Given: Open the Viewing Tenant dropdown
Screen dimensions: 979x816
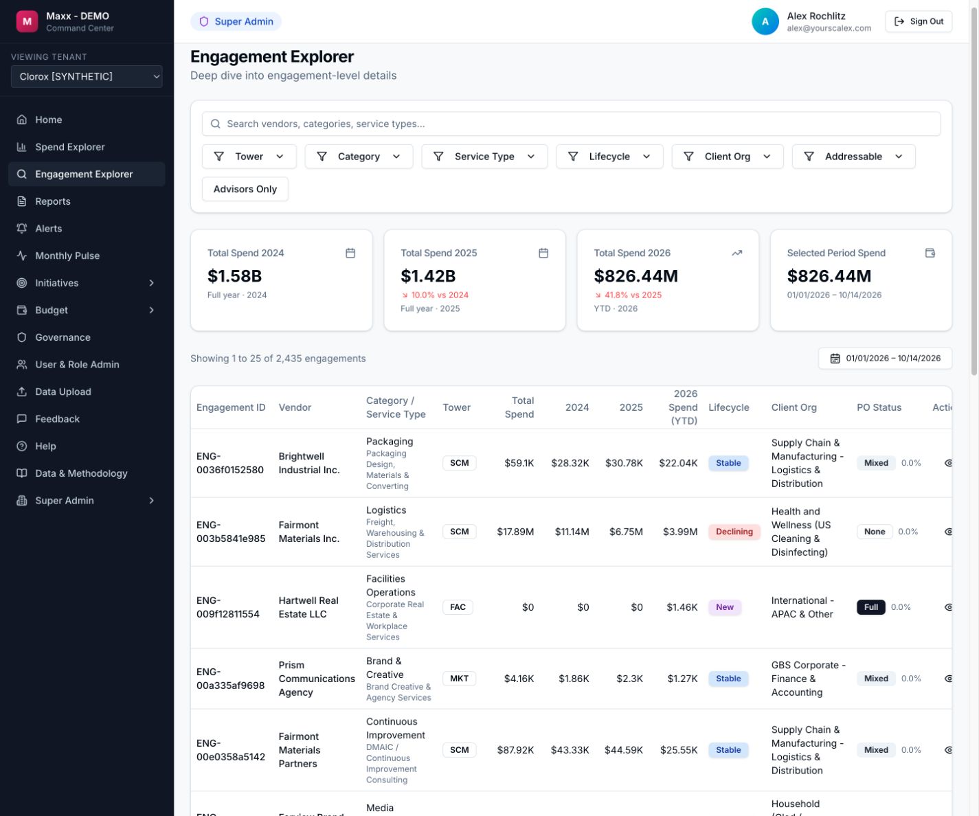Looking at the screenshot, I should (87, 76).
